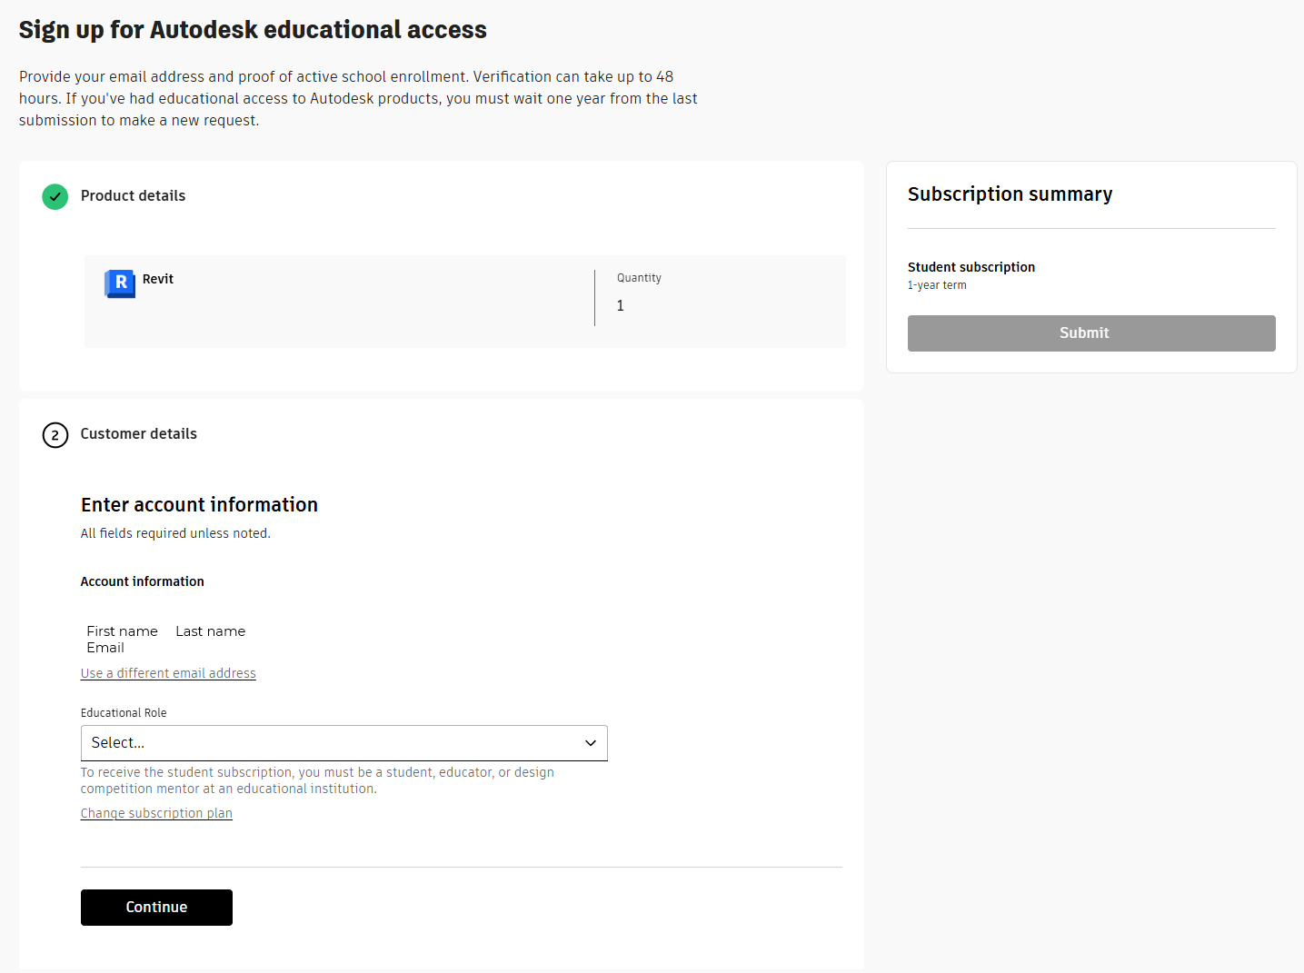Screen dimensions: 1304x973
Task: Click the Revit product name
Action: (x=158, y=279)
